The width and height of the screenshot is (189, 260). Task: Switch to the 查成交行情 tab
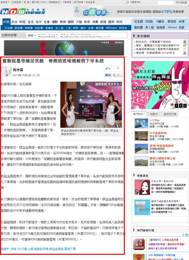(170, 114)
